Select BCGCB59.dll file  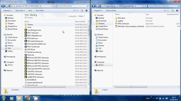(32, 80)
